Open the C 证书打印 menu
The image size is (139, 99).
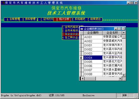click(46, 19)
